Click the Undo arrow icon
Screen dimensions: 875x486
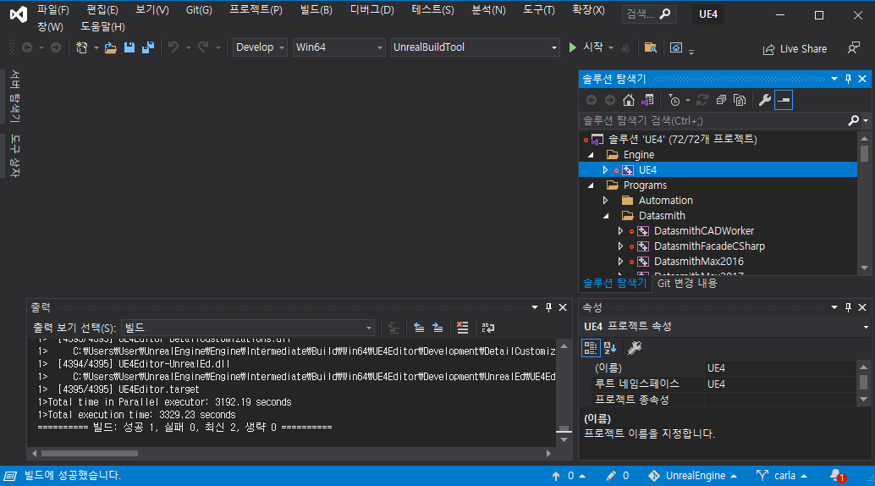[x=173, y=47]
